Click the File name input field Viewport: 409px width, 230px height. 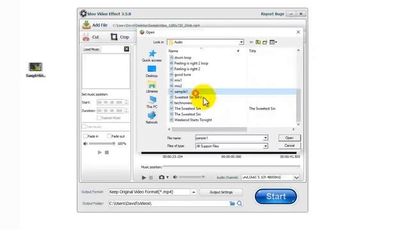point(229,138)
